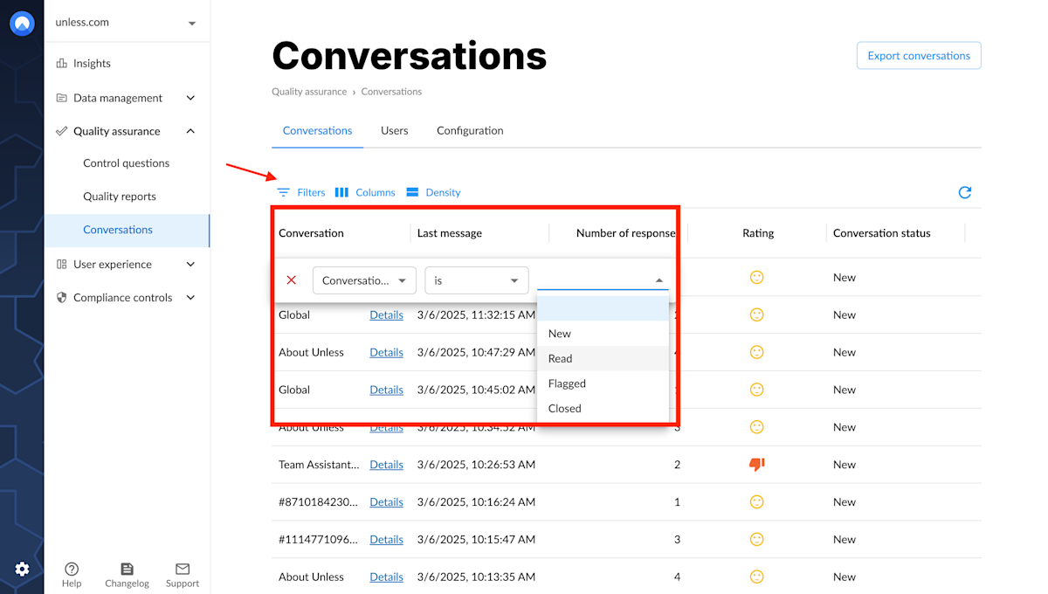Open the Filters panel icon
This screenshot has width=1048, height=594.
pyautogui.click(x=284, y=192)
